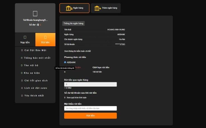
Task: Click the limit text 100 trở lên
Action: (x=97, y=72)
